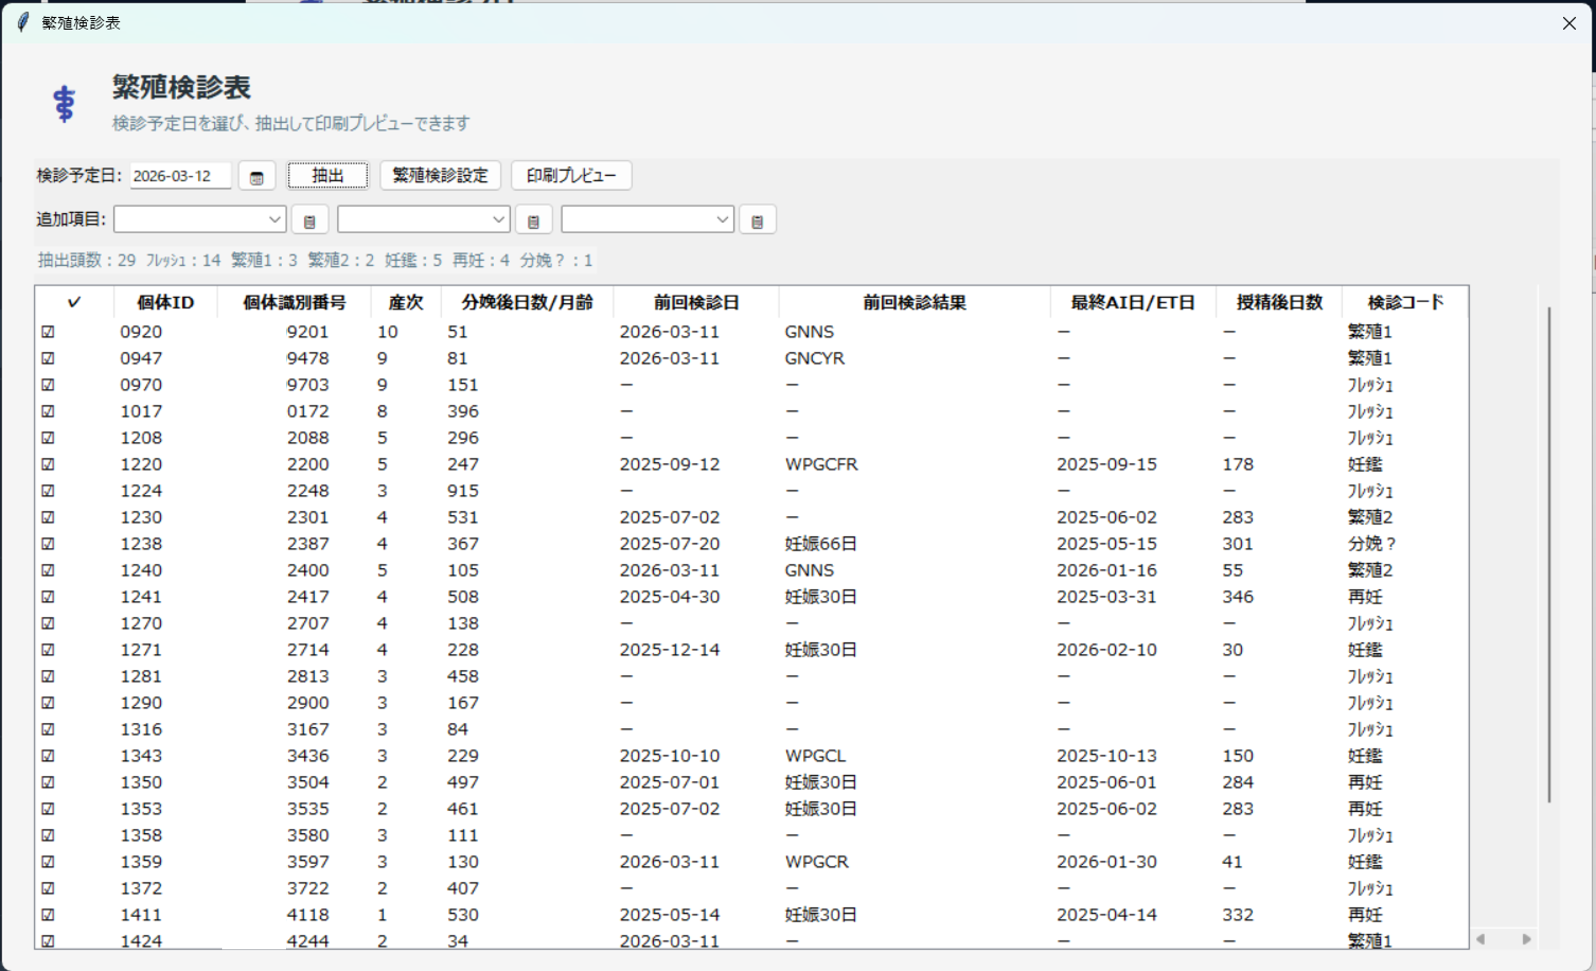Image resolution: width=1596 pixels, height=971 pixels.
Task: Sort by 個体ID column header
Action: click(166, 302)
